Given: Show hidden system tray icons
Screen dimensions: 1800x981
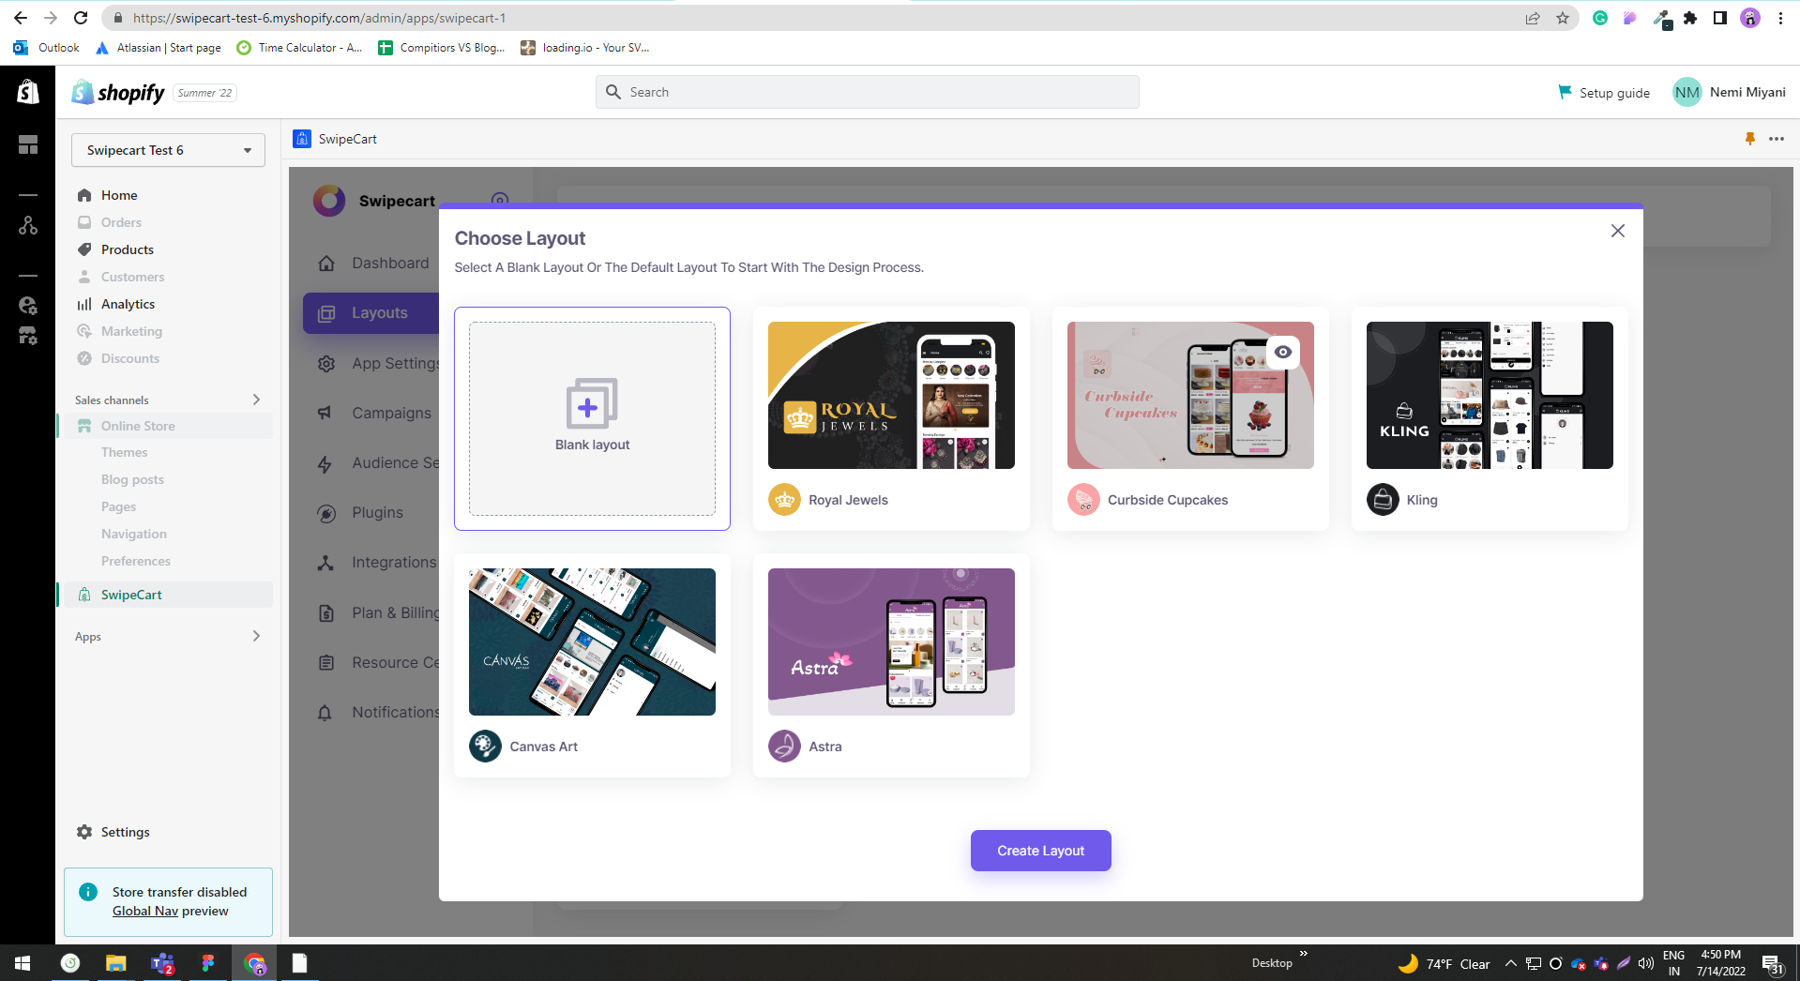Looking at the screenshot, I should (1510, 963).
